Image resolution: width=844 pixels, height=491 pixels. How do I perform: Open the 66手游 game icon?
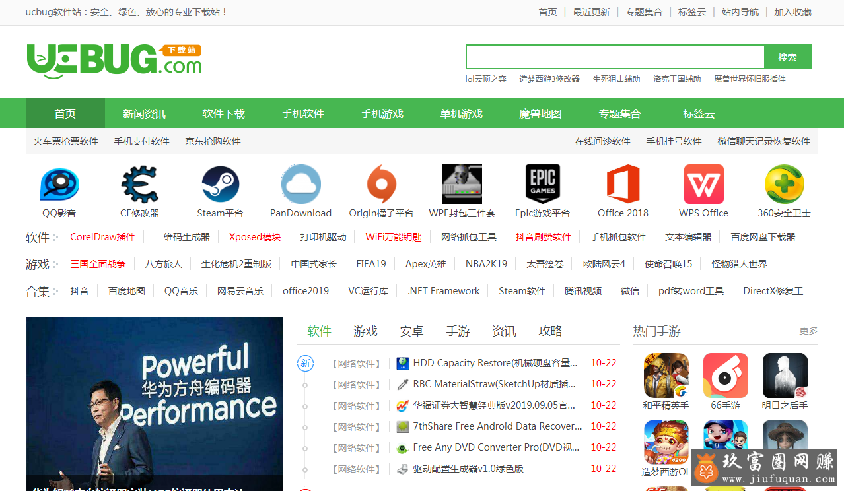(x=726, y=376)
